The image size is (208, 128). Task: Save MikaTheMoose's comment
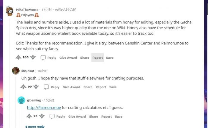point(110,58)
